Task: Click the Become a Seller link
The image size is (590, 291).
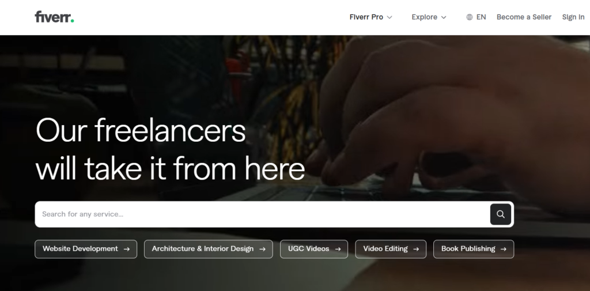Action: 524,17
